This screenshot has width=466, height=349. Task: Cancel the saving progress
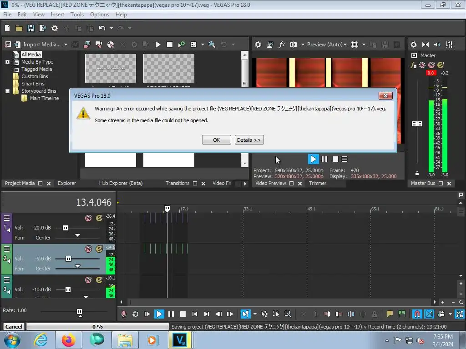click(x=14, y=327)
